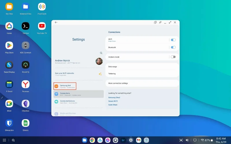
Task: Open the Samsung Cloud link
Action: pyautogui.click(x=114, y=98)
